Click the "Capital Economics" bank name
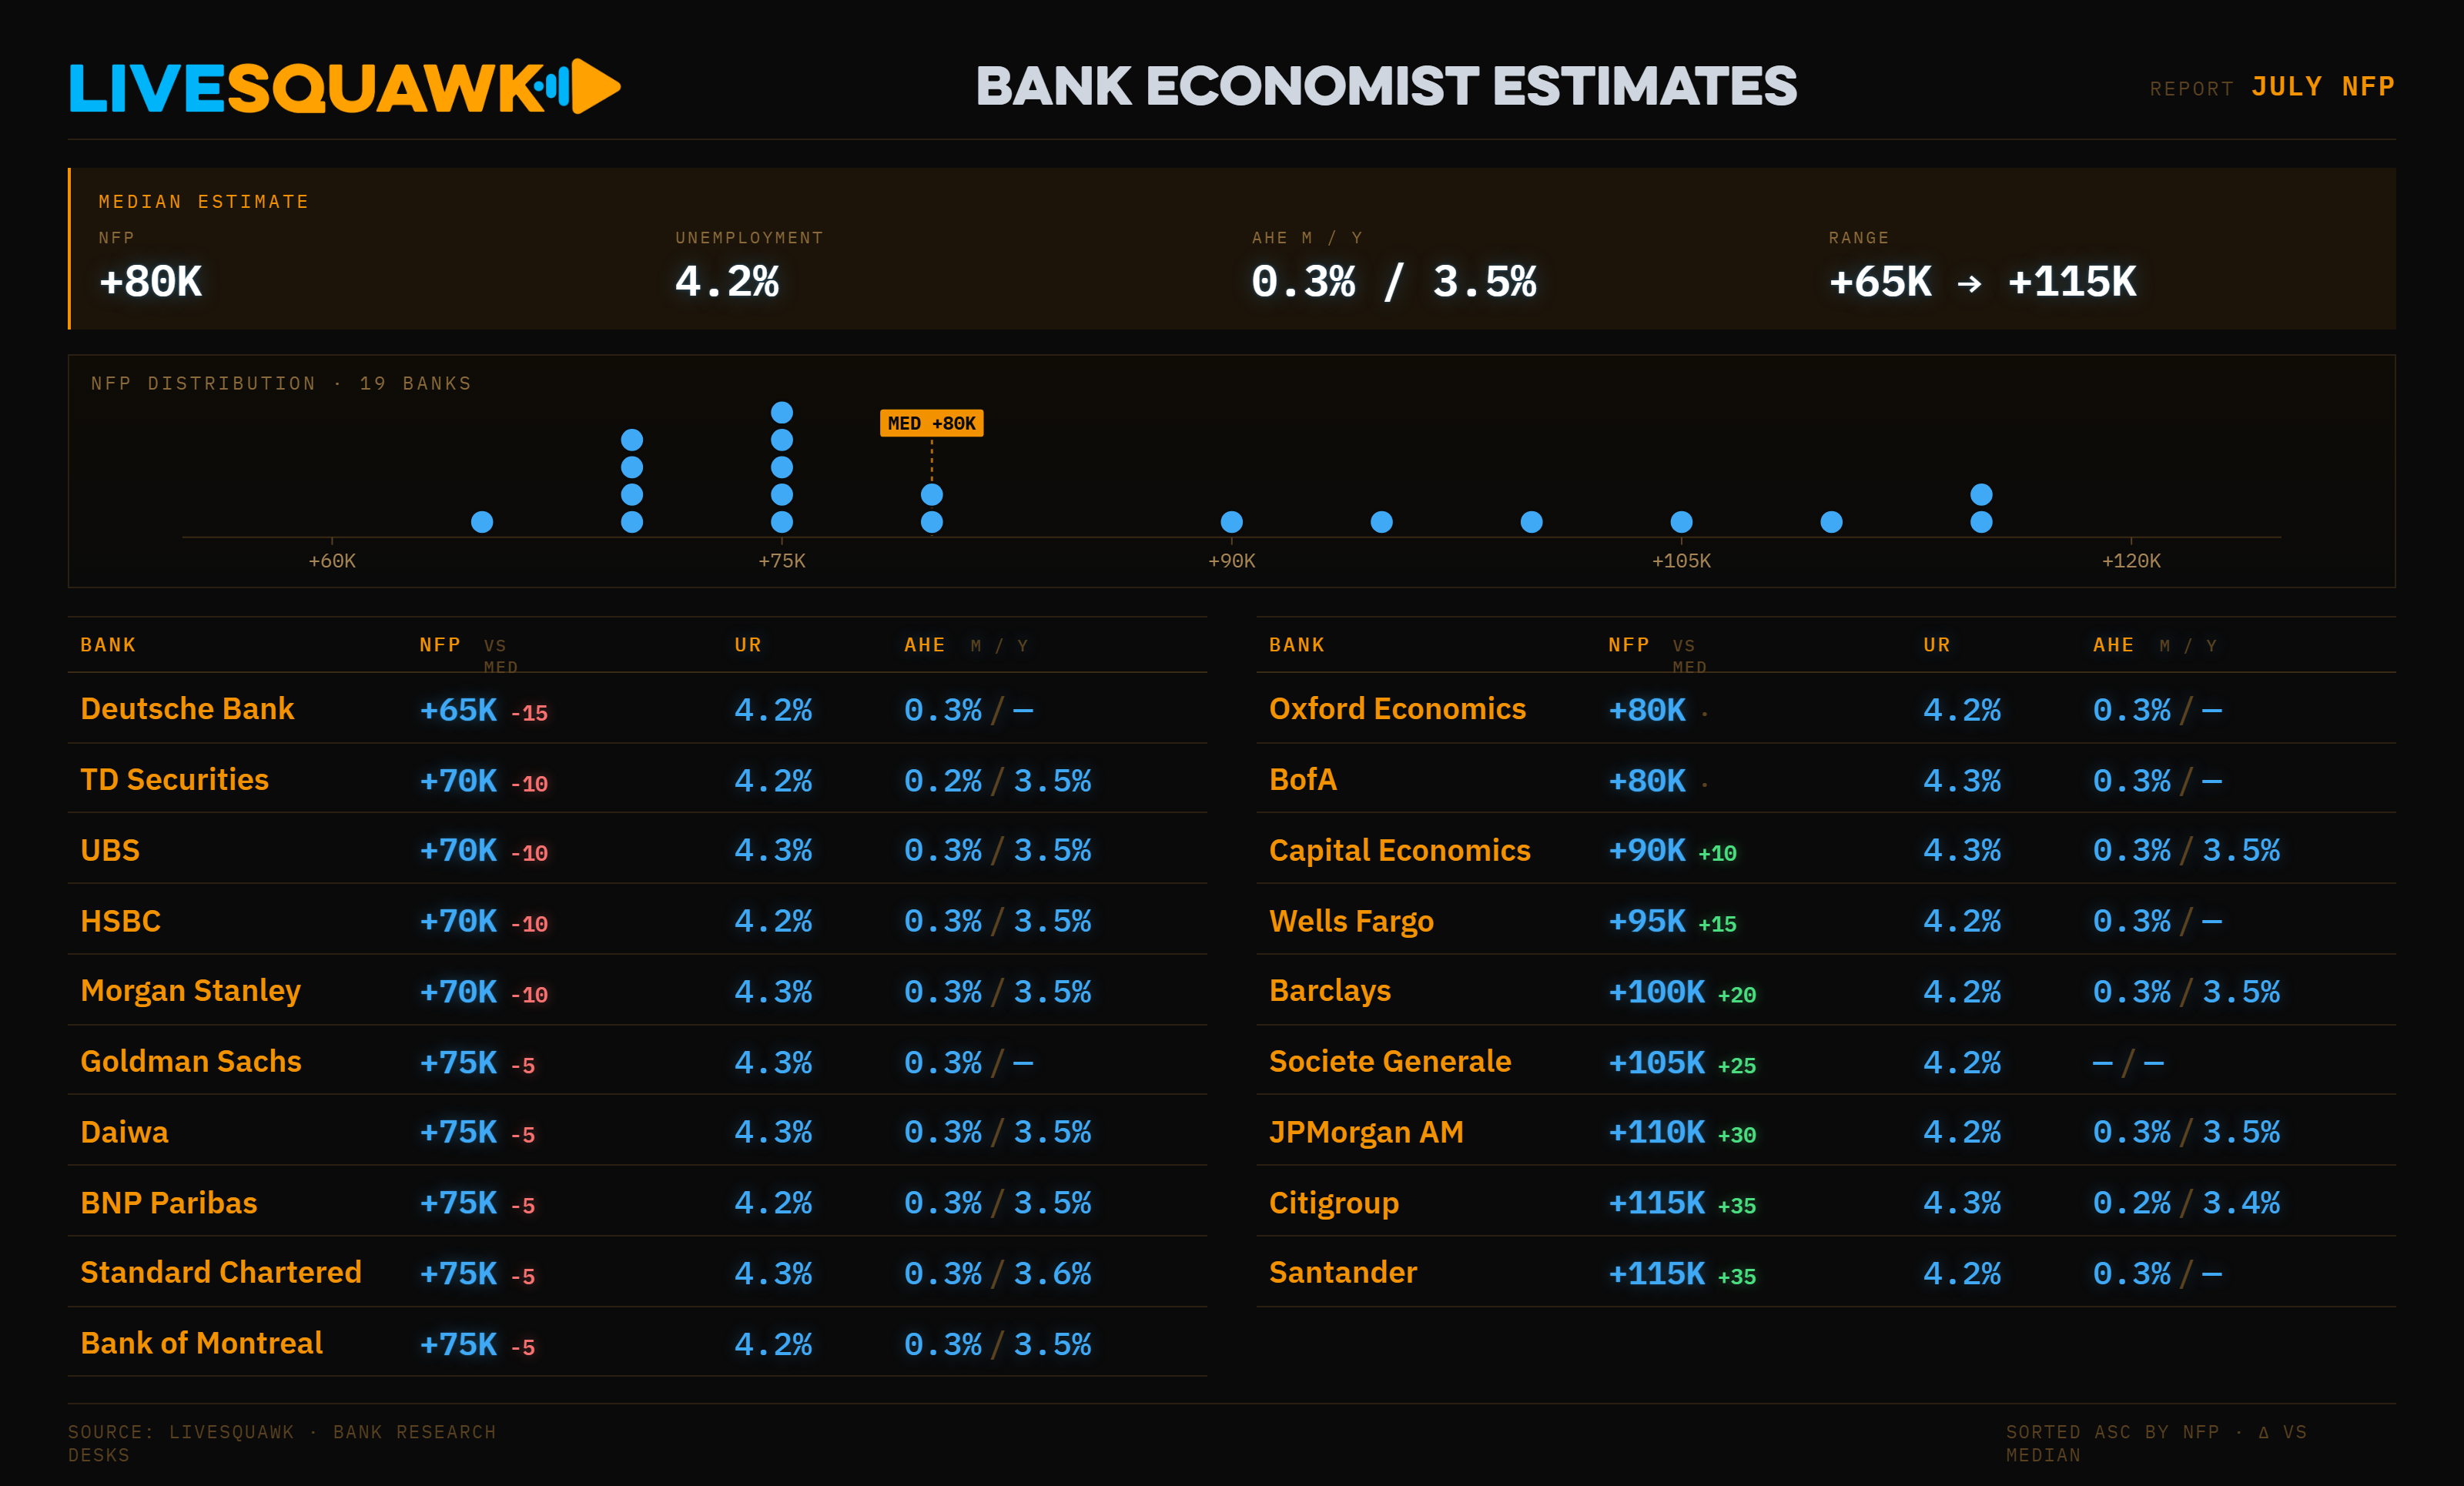 coord(1400,850)
